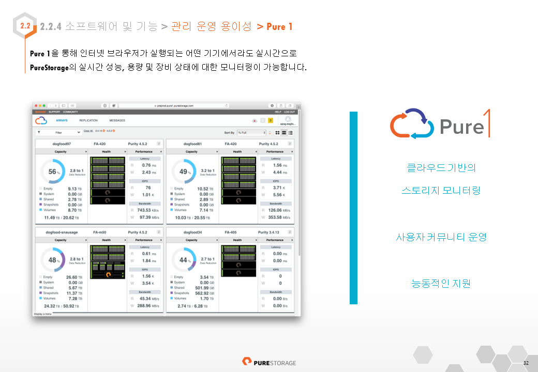Open a new Safari tab with plus
The image size is (538, 372).
(x=298, y=106)
